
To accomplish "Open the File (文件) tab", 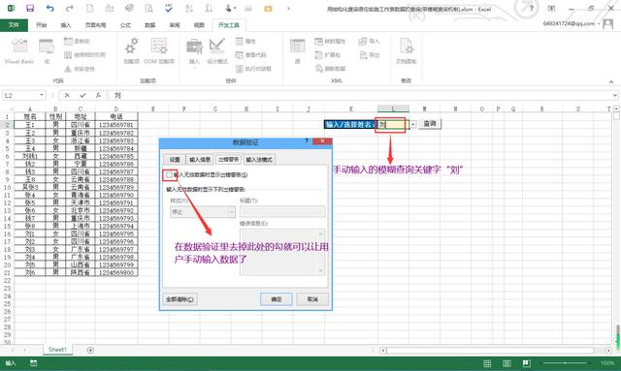I will 14,25.
